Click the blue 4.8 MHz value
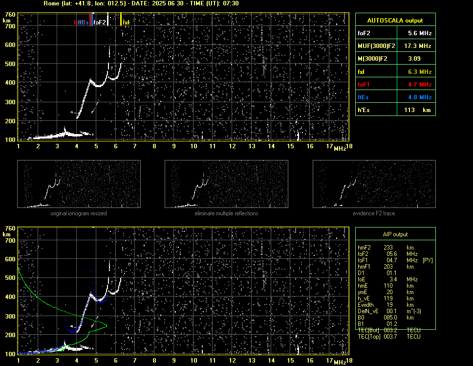 (x=420, y=97)
